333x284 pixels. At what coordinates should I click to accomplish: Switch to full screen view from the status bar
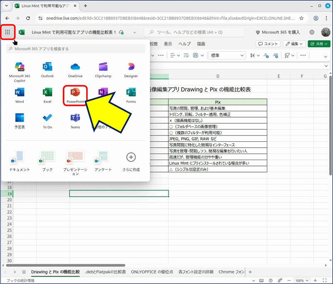tap(325, 280)
